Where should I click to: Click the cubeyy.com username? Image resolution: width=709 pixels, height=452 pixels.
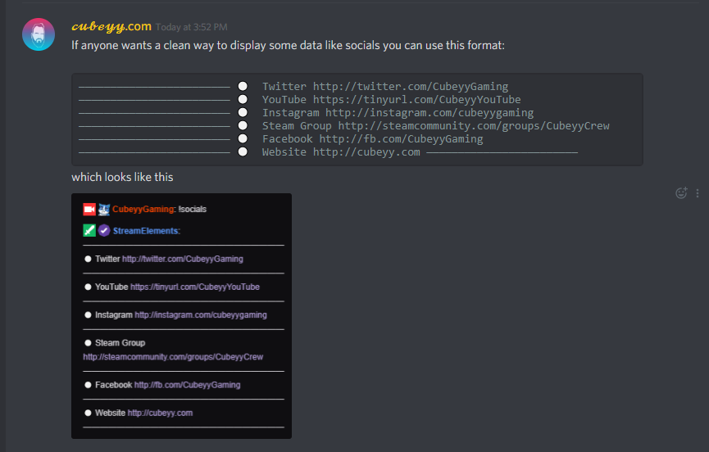tap(111, 27)
